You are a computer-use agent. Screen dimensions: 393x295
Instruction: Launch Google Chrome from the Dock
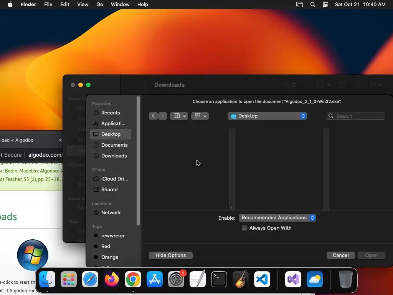[x=133, y=279]
